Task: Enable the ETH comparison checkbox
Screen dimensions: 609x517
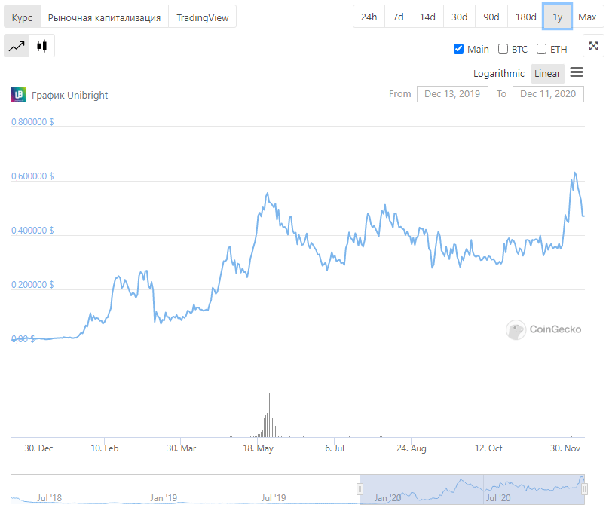Action: (x=541, y=49)
